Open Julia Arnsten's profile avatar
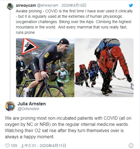This screenshot has height=149, width=140. click(x=10, y=106)
